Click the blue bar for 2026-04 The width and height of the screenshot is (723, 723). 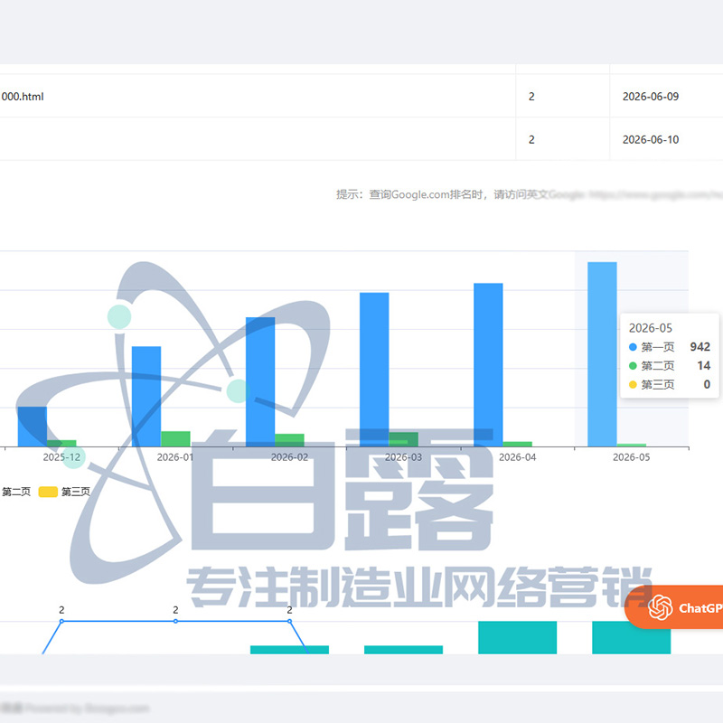(488, 365)
